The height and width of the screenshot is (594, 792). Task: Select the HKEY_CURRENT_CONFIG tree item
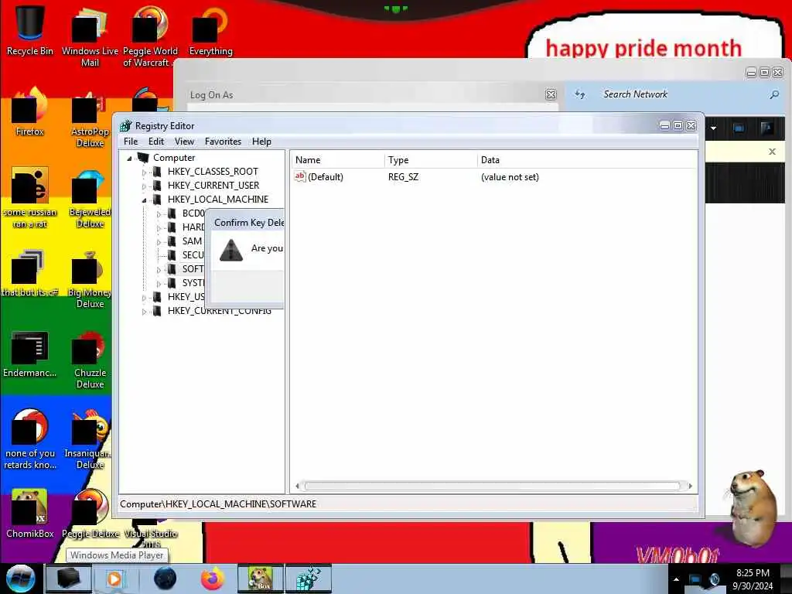coord(219,311)
